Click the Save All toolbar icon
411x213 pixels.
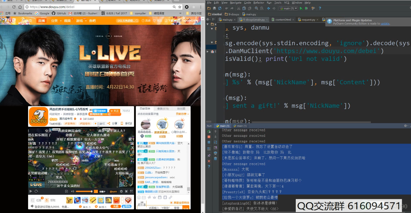(214, 8)
